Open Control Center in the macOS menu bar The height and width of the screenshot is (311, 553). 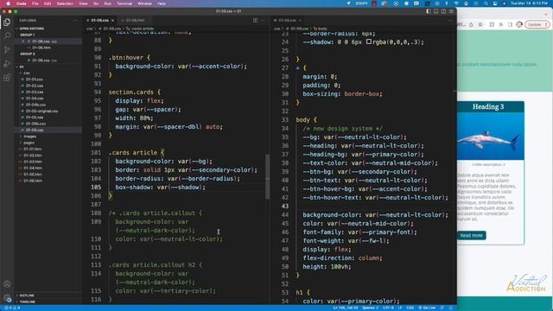click(495, 3)
